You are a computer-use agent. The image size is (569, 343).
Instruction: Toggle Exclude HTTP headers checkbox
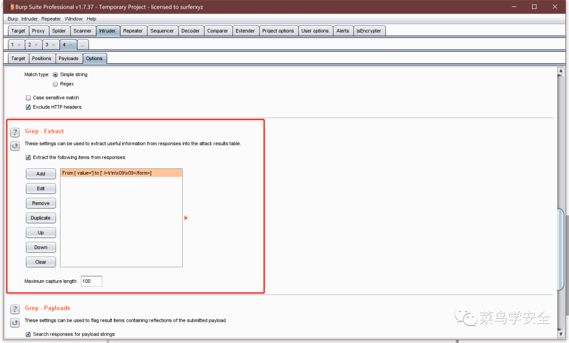(28, 107)
